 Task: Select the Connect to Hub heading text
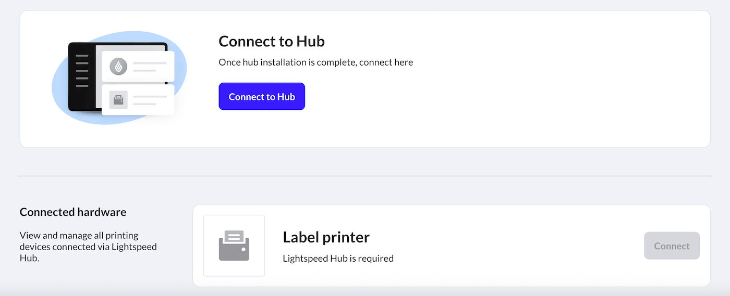pyautogui.click(x=272, y=41)
